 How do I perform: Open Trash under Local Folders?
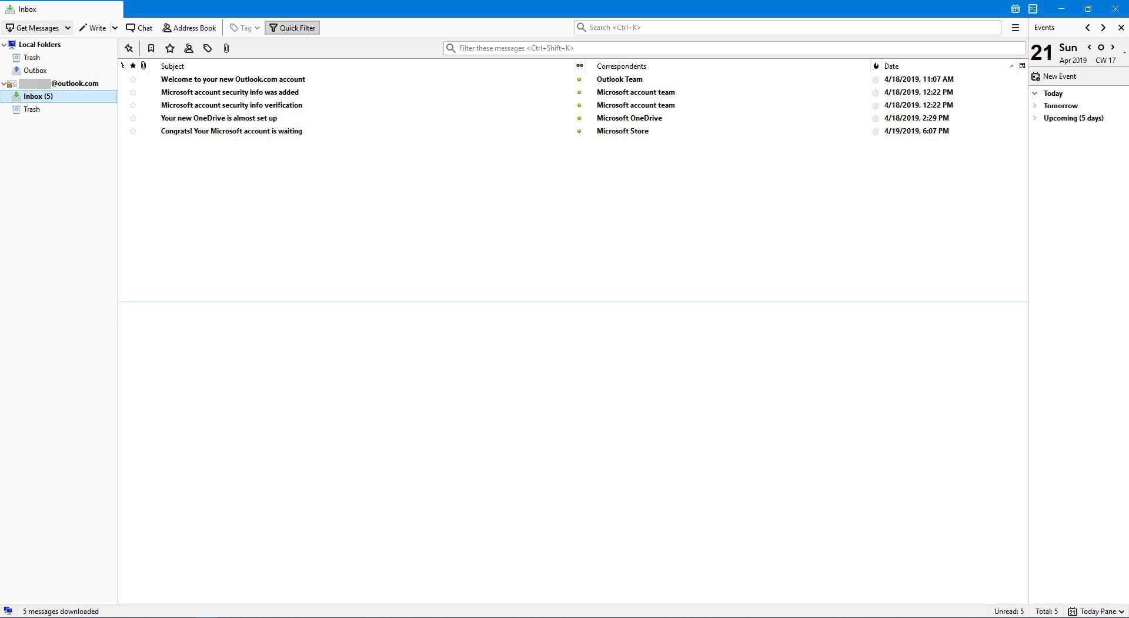[32, 58]
